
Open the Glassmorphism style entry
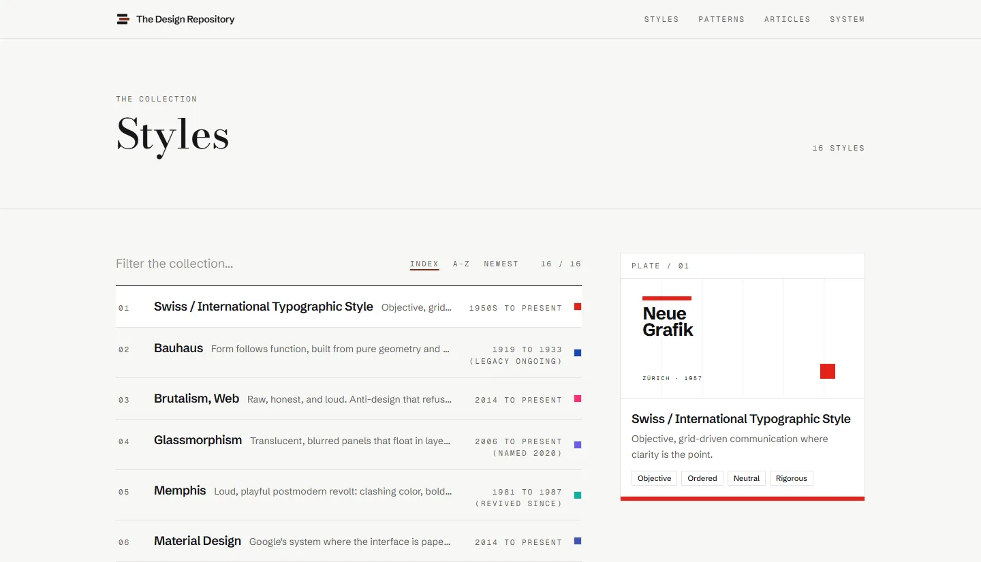coord(349,445)
